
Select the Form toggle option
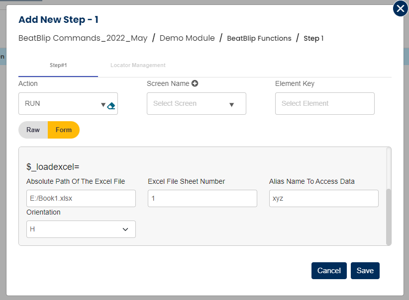(64, 130)
